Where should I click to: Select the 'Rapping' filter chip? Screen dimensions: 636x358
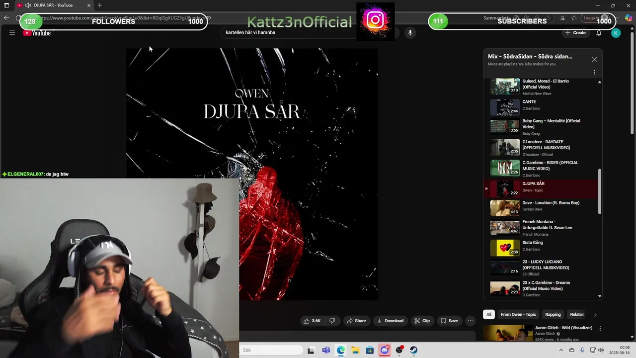pyautogui.click(x=553, y=314)
